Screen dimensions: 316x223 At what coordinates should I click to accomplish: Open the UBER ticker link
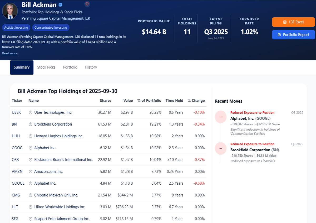coord(16,112)
